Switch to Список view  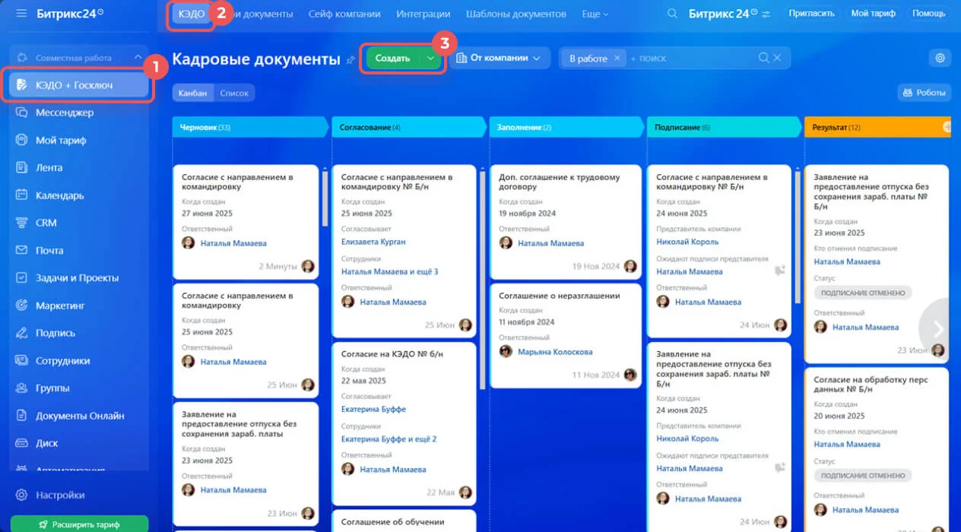tap(234, 93)
